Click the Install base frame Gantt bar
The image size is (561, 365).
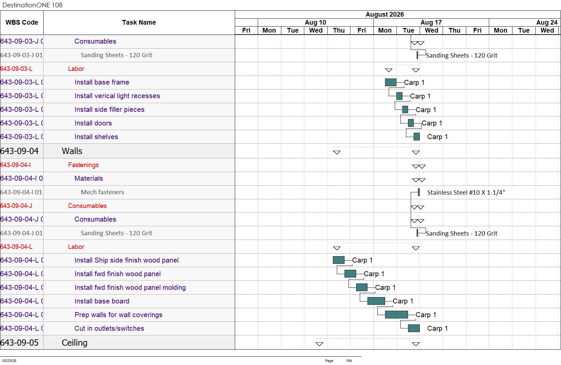pos(390,82)
